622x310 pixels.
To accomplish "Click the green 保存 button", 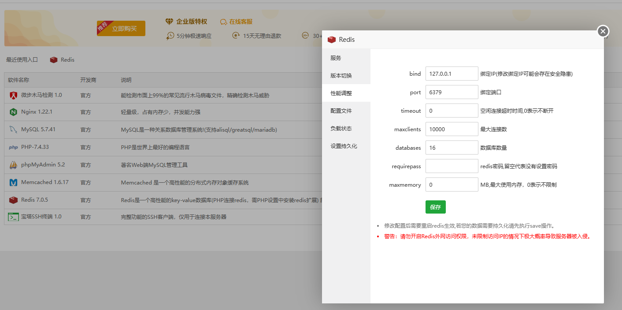I will (x=436, y=207).
